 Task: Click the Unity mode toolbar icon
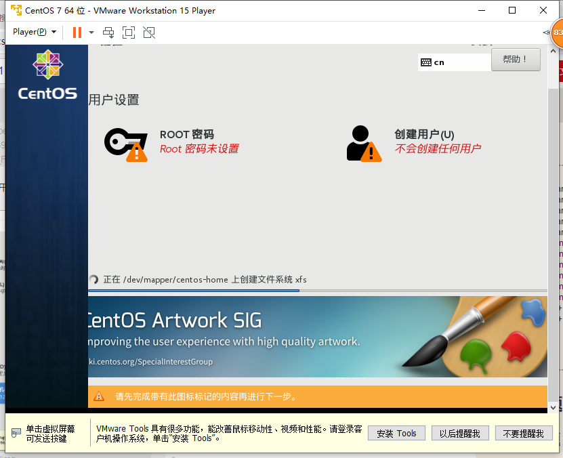(149, 33)
